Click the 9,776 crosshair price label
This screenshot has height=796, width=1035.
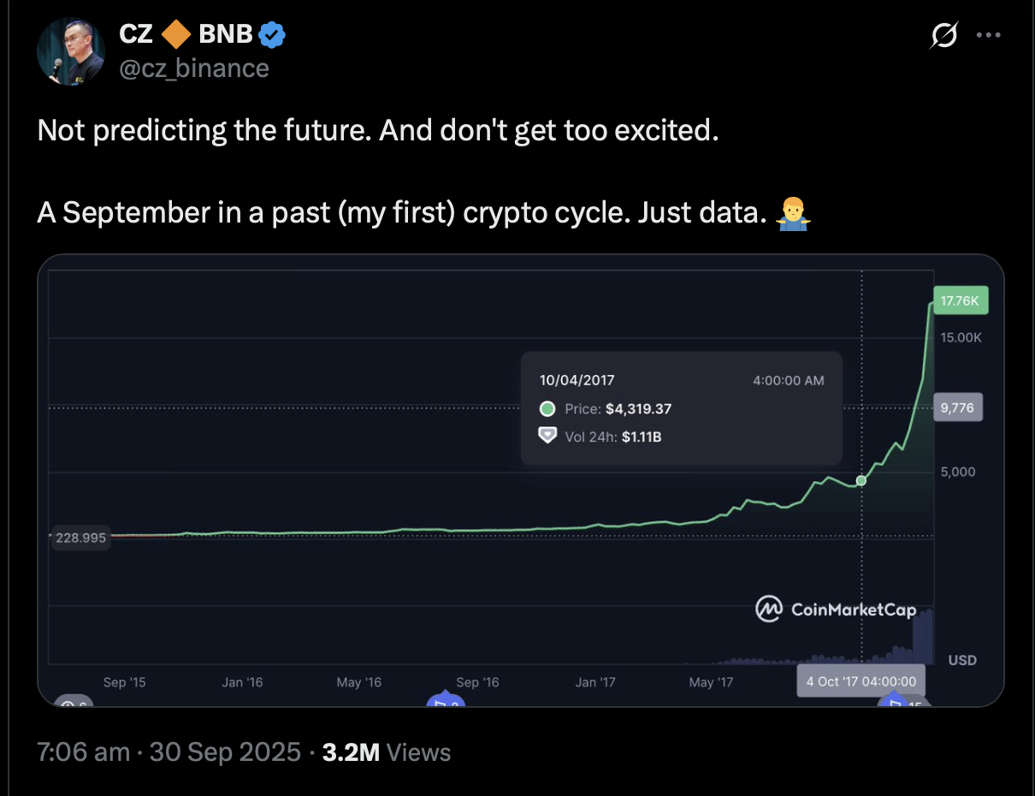coord(957,408)
